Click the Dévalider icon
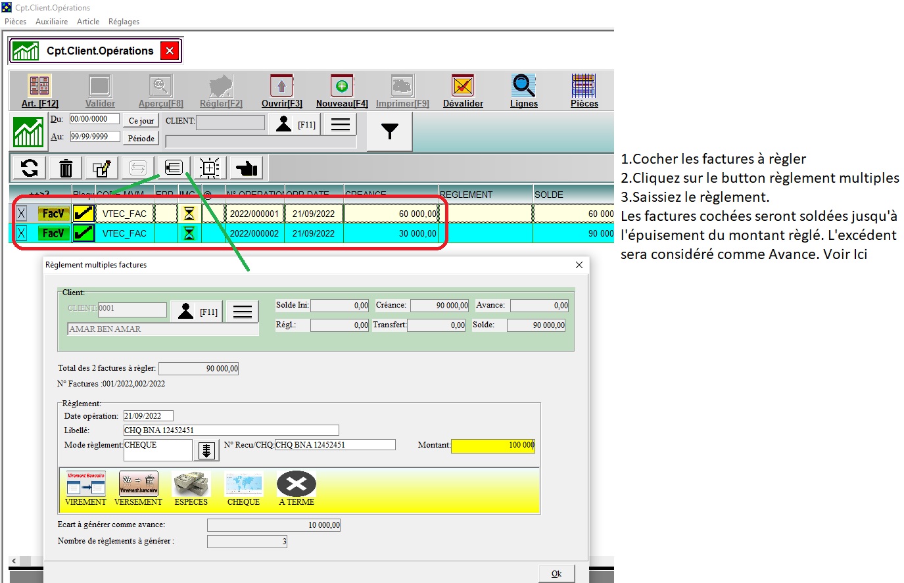Viewport: 904px width, 583px height. [463, 91]
